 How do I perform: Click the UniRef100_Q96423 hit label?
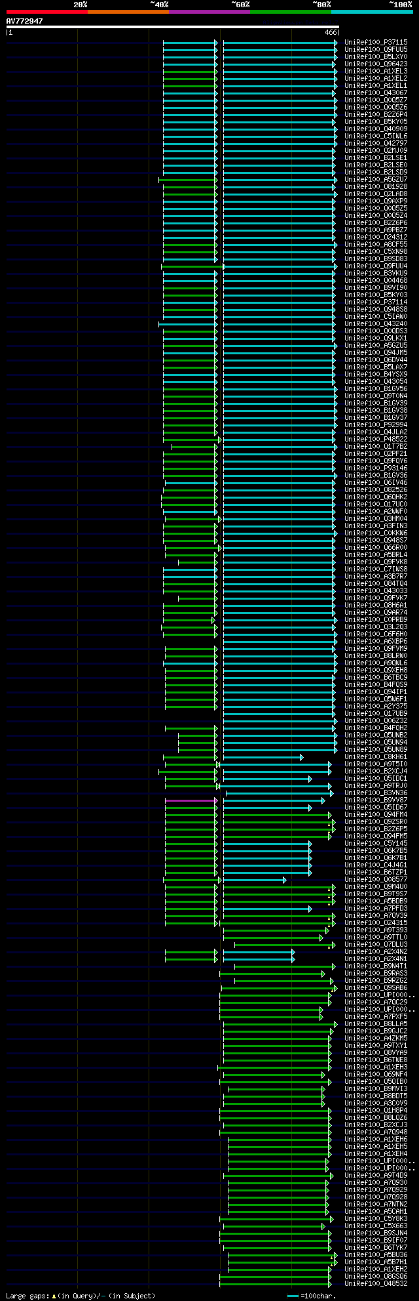coord(376,64)
